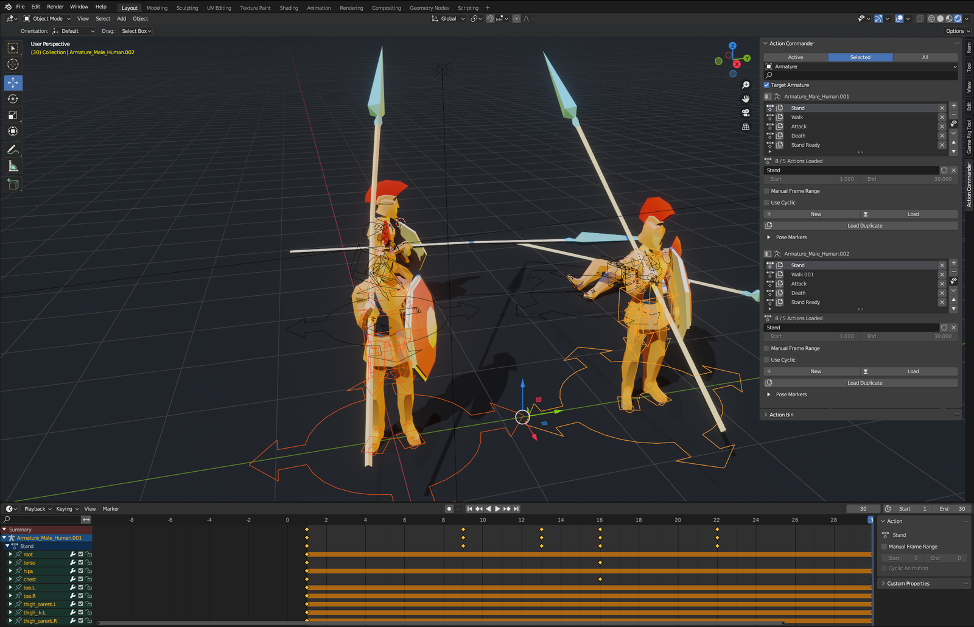Click the timeline current frame field
The height and width of the screenshot is (627, 974).
point(863,509)
